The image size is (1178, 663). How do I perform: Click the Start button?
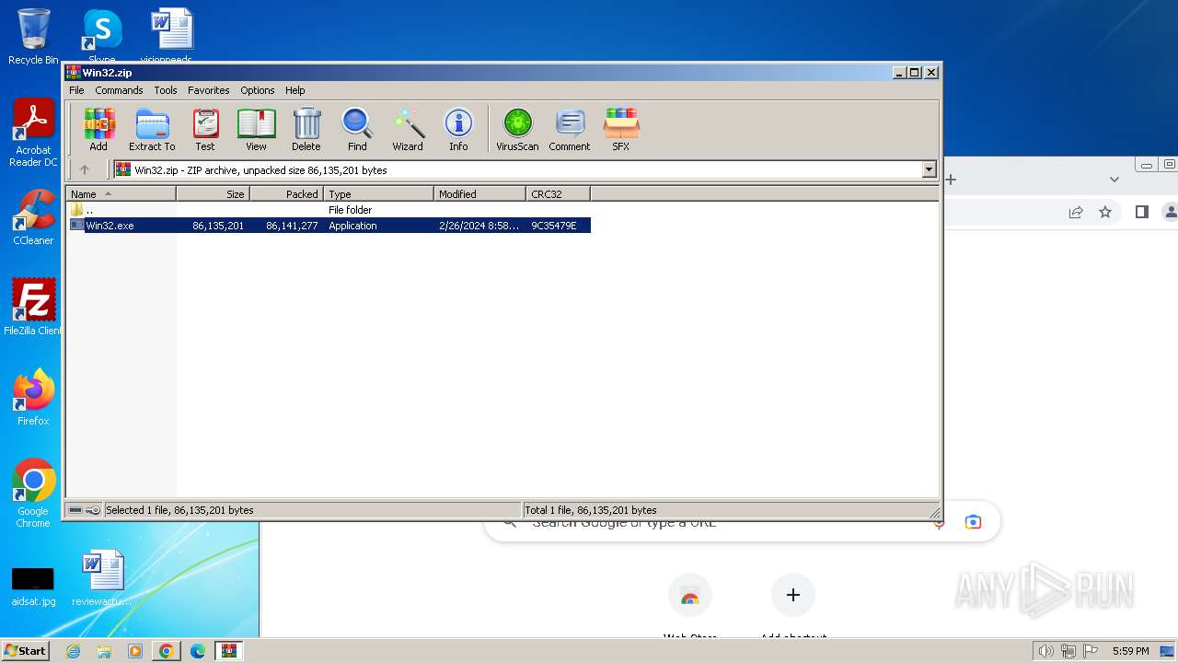25,650
